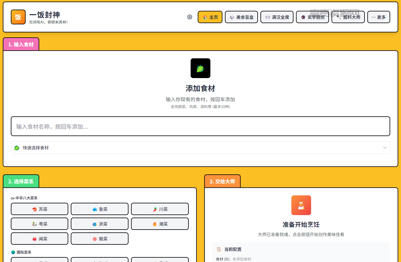Viewport: 401px width, 262px height.
Task: Click the chili pepper icon on 川菜
Action: point(155,209)
